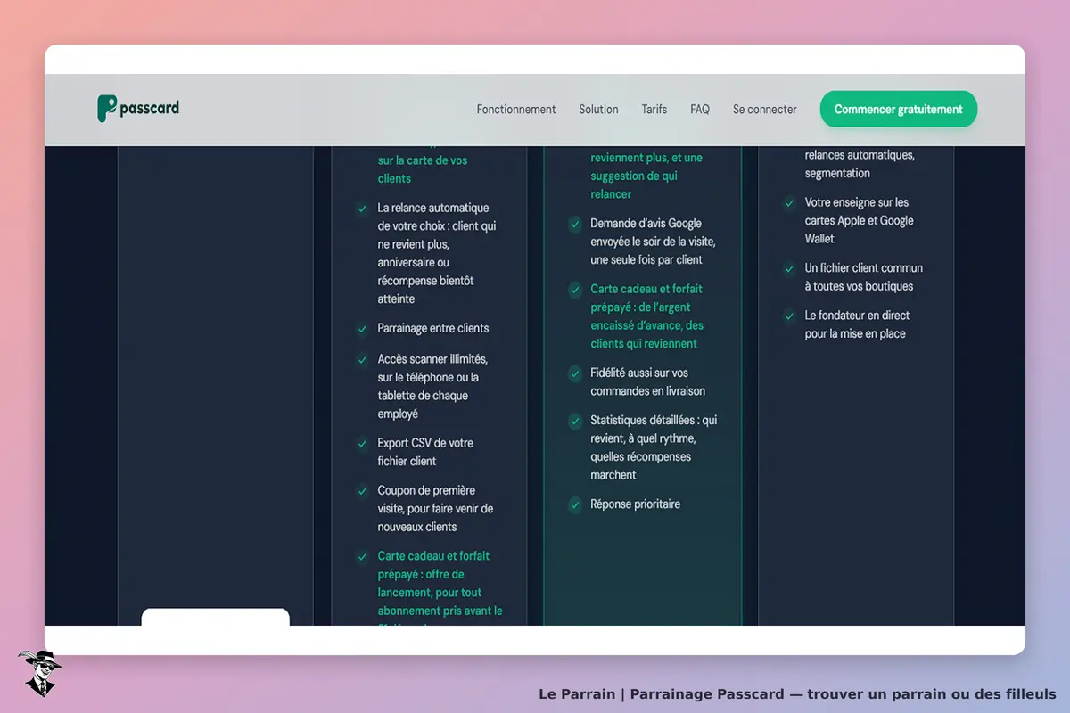Image resolution: width=1070 pixels, height=713 pixels.
Task: Click 'Demande d'avis Google' feature text
Action: [653, 242]
